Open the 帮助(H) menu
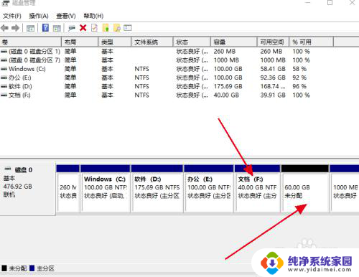Image resolution: width=359 pixels, height=277 pixels. pos(93,16)
